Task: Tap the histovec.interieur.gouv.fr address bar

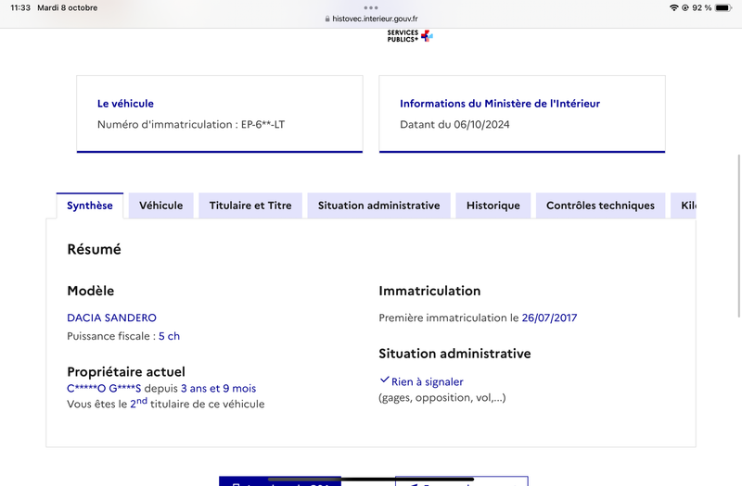Action: pos(371,19)
